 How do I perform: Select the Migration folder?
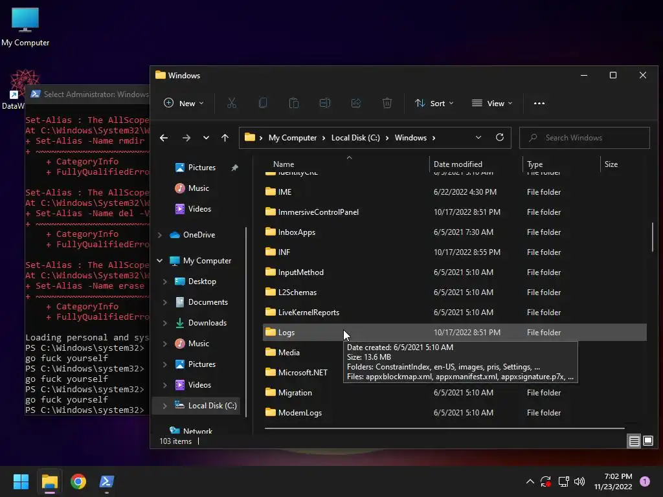455,393
